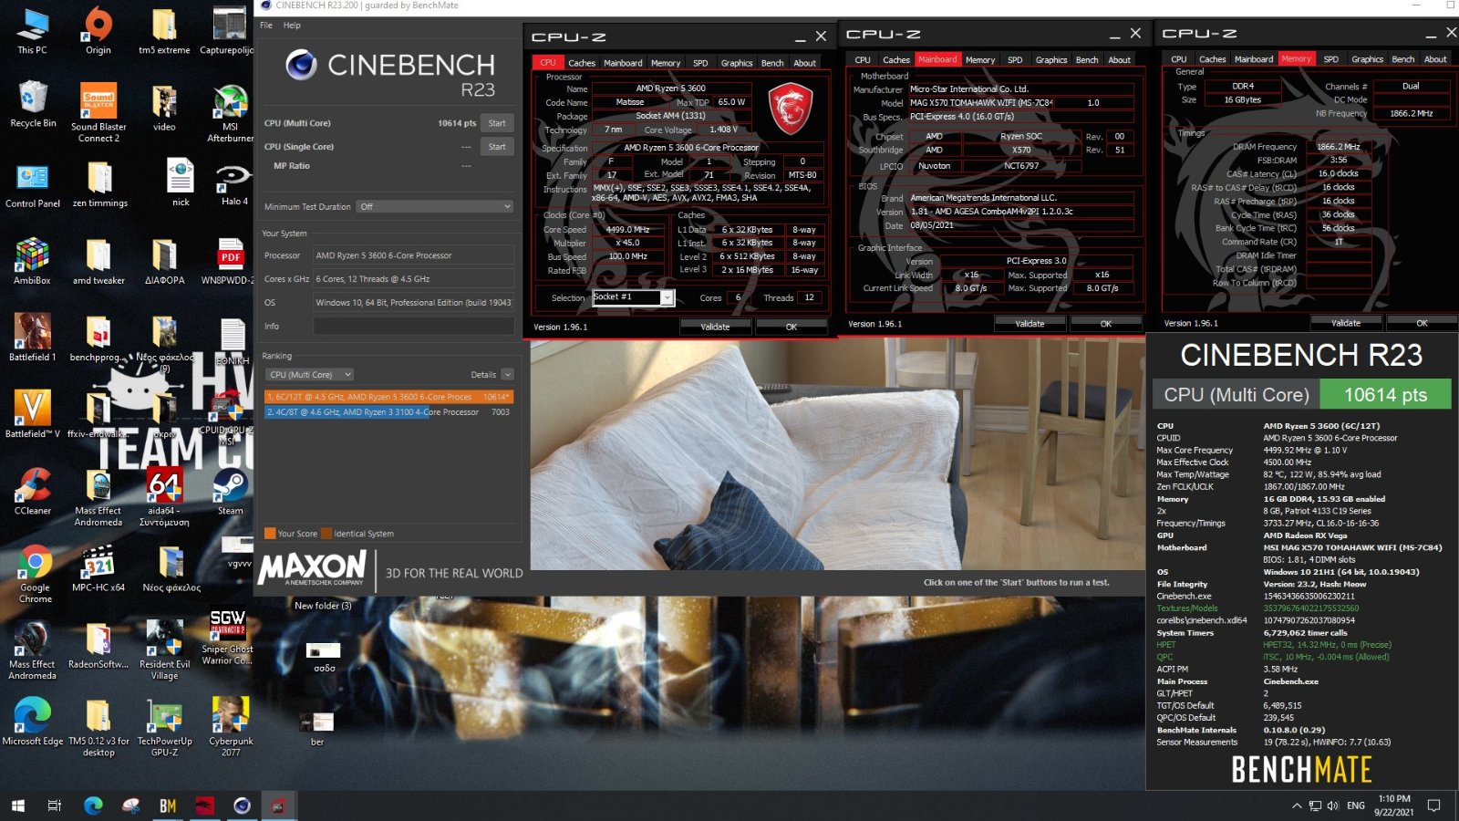Launch Sniper Ghost Warrior Contracts shortcut
Screen dimensions: 1459x821
point(228,639)
